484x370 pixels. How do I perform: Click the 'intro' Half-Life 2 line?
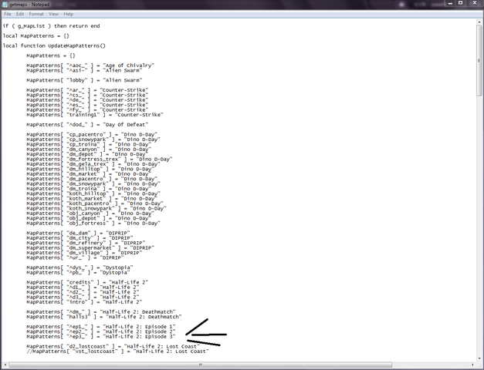point(84,302)
